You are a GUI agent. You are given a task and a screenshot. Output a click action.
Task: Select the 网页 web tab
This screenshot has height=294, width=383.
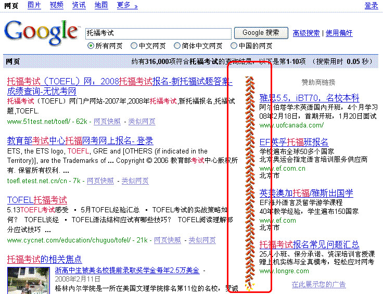pyautogui.click(x=11, y=5)
